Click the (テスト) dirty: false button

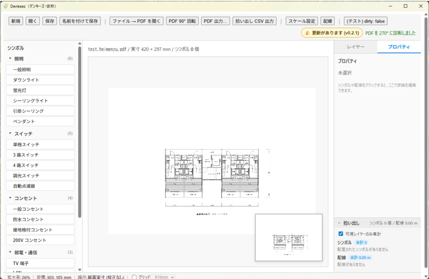365,21
